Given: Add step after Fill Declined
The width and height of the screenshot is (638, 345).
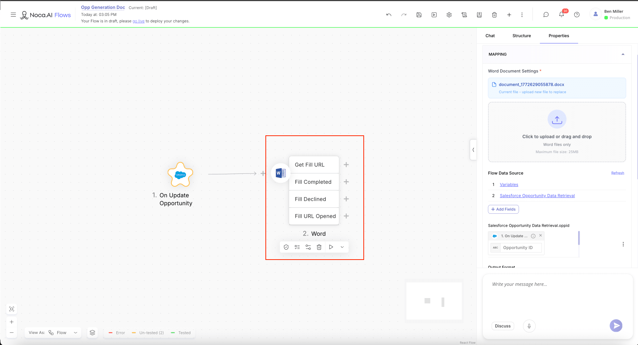Looking at the screenshot, I should (x=346, y=199).
